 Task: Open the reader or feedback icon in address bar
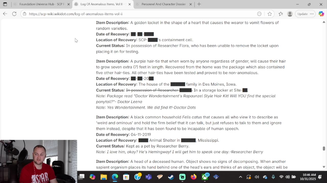click(259, 14)
